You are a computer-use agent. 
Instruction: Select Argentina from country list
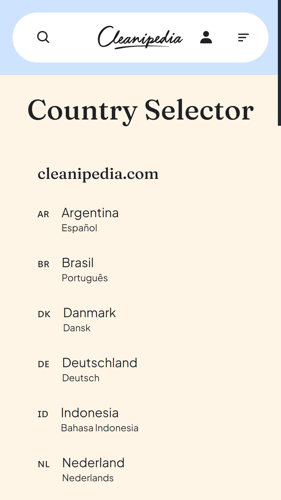pyautogui.click(x=90, y=213)
